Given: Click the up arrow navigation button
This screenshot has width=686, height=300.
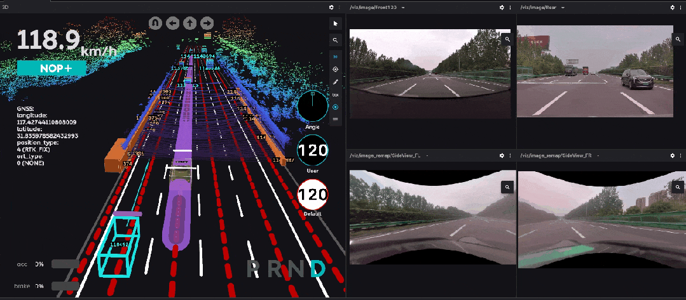Looking at the screenshot, I should (x=189, y=23).
